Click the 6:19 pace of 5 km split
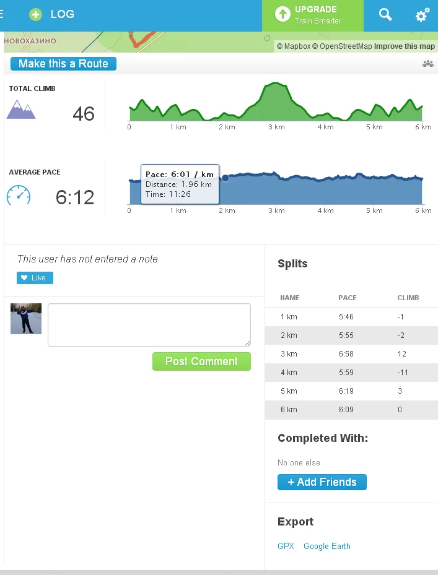 pyautogui.click(x=346, y=391)
